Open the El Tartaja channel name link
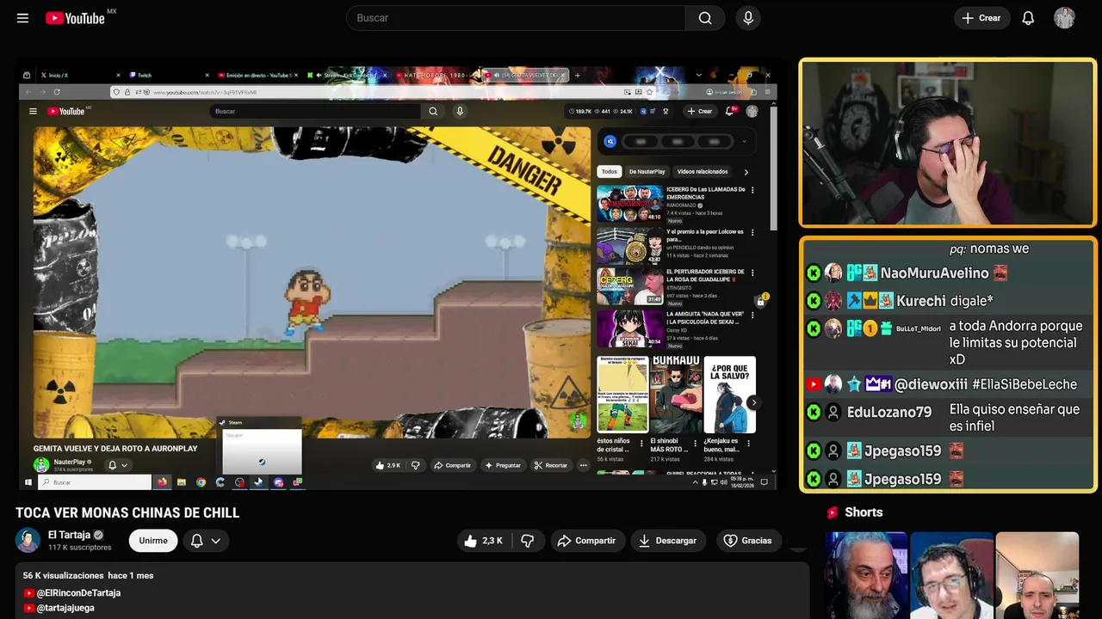Image resolution: width=1102 pixels, height=619 pixels. click(69, 535)
